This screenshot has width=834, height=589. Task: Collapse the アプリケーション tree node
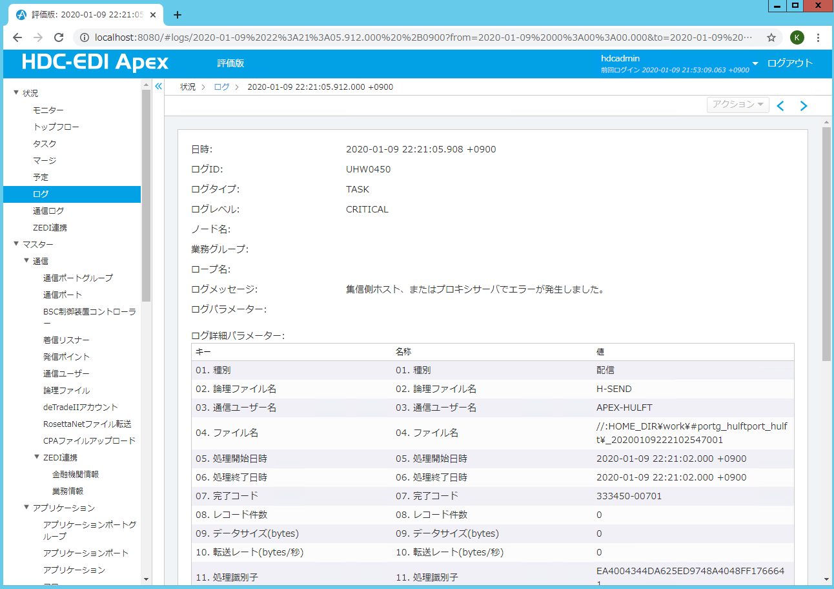click(26, 508)
